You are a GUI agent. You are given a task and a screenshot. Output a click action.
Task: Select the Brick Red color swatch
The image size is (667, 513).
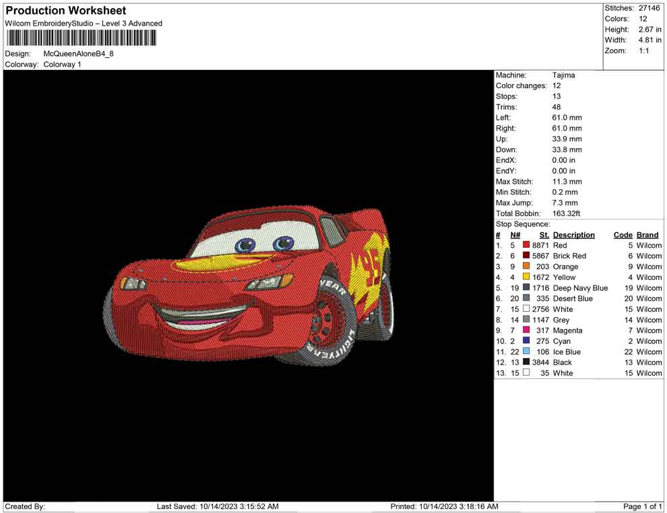click(526, 256)
